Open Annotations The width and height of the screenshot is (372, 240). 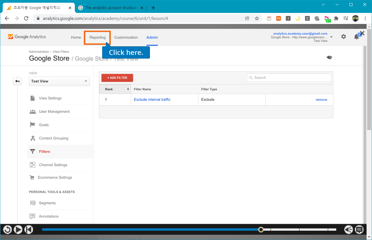pos(49,216)
